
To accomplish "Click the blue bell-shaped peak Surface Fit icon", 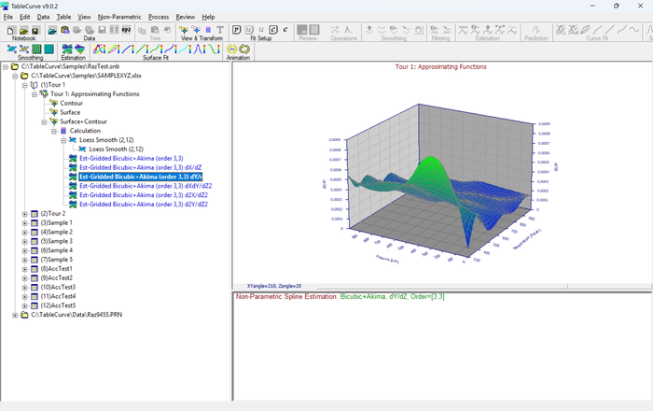I will (x=200, y=50).
